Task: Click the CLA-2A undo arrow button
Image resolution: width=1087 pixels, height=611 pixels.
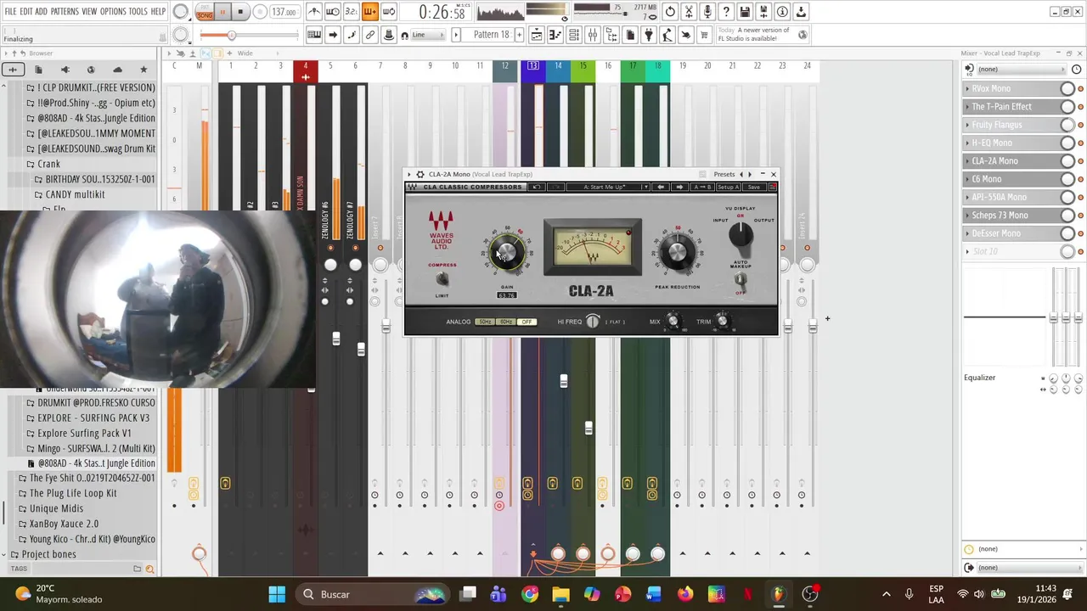Action: (537, 187)
